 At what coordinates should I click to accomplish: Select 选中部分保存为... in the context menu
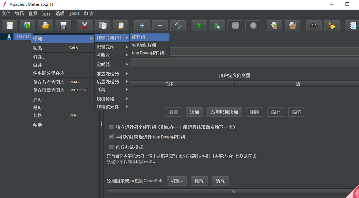pyautogui.click(x=63, y=73)
